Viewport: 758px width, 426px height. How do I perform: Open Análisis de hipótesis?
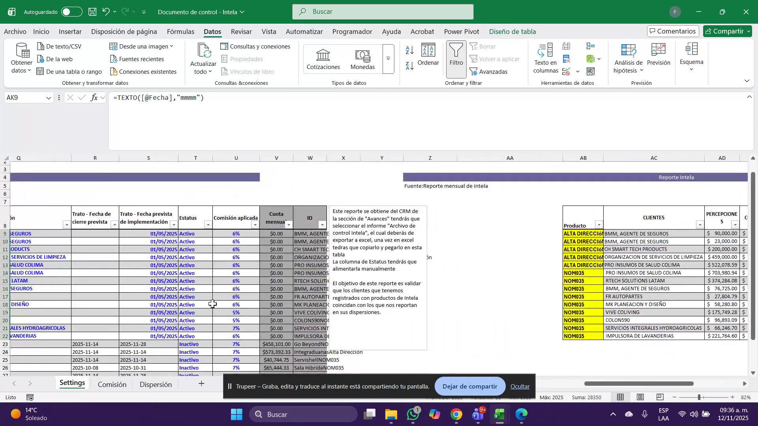(x=629, y=58)
